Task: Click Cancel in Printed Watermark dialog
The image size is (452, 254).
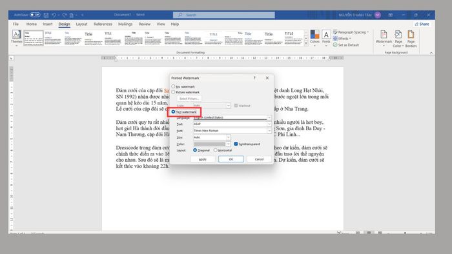Action: 259,159
